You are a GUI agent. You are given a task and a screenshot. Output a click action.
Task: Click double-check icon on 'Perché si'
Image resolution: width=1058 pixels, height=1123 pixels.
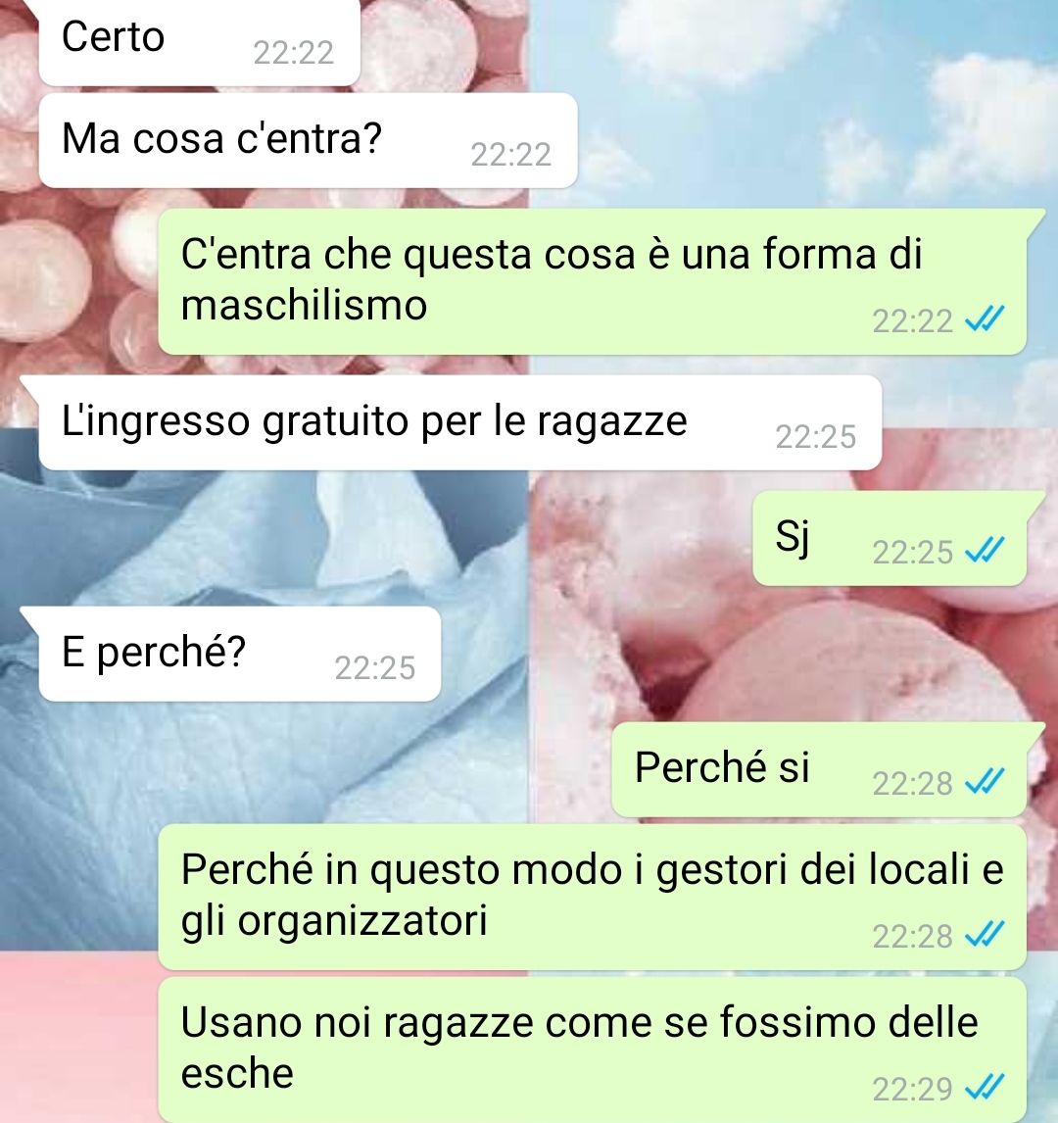click(x=985, y=782)
